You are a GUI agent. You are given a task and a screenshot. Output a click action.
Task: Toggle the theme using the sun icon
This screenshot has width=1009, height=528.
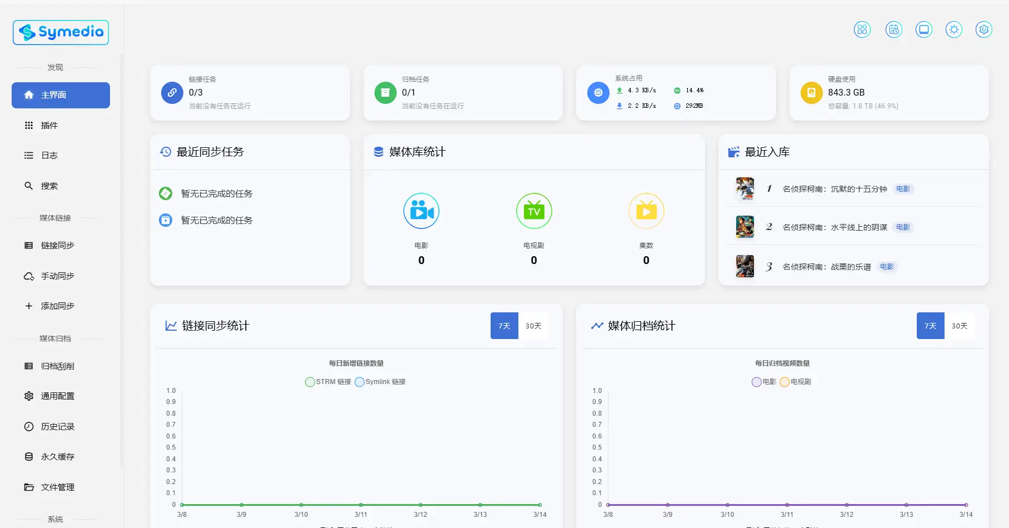[954, 29]
